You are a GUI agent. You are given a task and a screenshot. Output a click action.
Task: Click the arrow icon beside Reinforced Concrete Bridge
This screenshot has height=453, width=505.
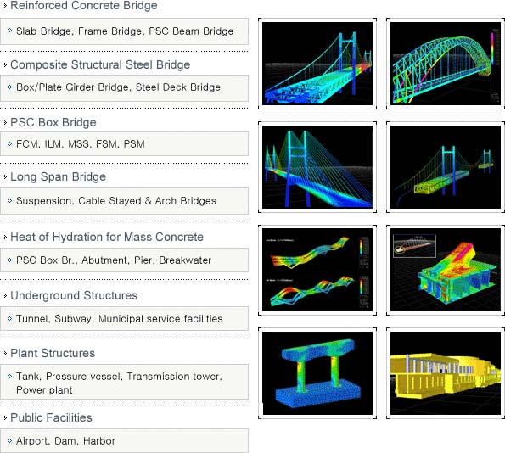click(x=4, y=5)
